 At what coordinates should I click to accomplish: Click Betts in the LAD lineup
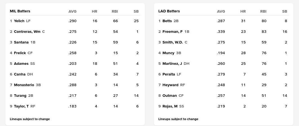click(167, 21)
